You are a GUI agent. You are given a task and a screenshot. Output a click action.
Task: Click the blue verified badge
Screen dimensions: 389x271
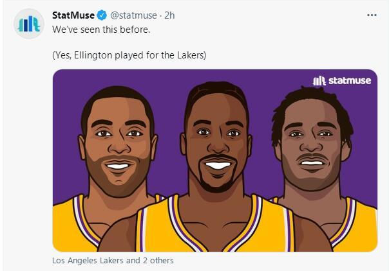point(102,15)
